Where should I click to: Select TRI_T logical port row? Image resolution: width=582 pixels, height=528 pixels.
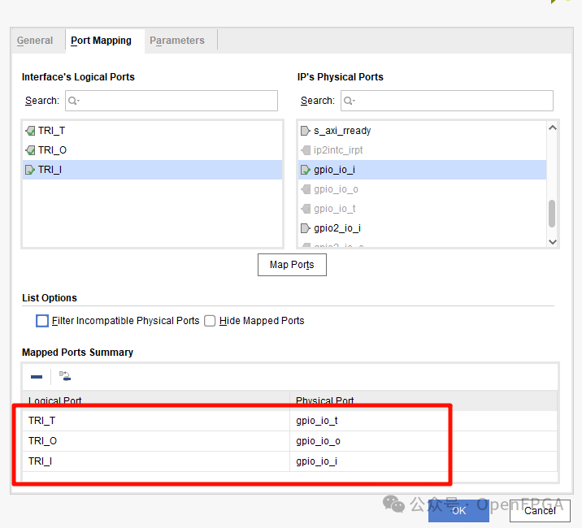152,131
